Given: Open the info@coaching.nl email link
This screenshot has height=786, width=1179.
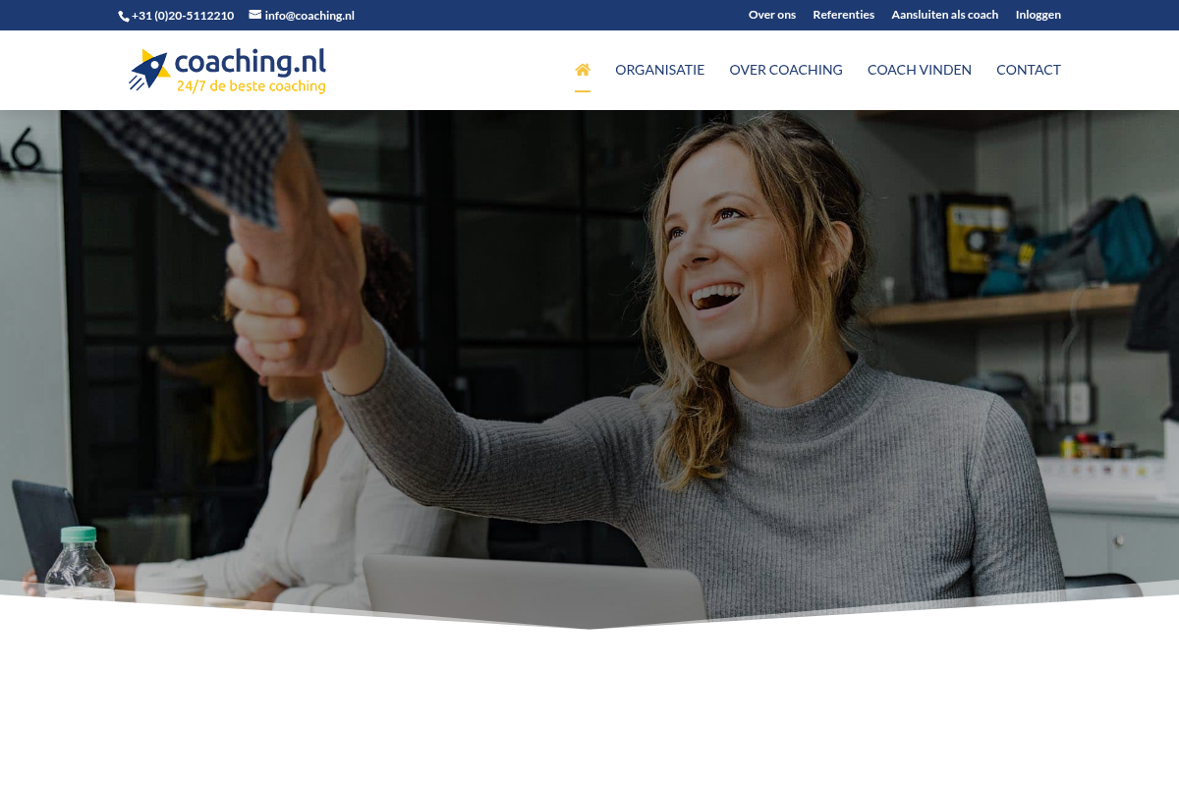Looking at the screenshot, I should [309, 16].
